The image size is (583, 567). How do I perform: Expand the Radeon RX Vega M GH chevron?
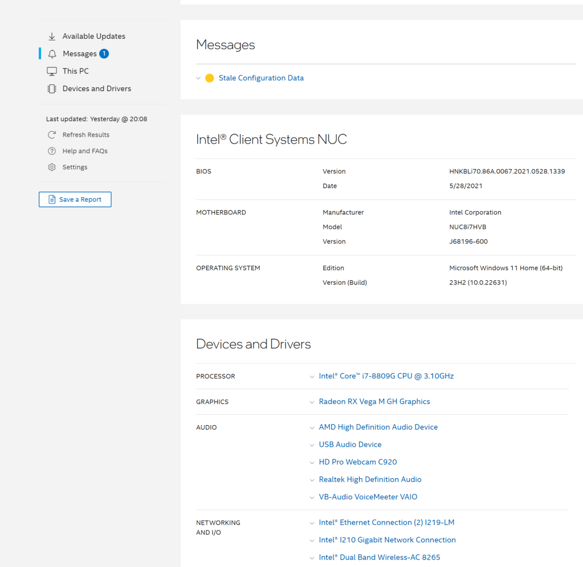(312, 402)
